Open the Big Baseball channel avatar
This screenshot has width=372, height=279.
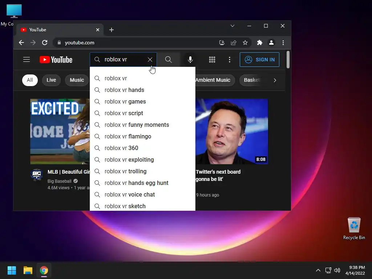click(x=37, y=175)
